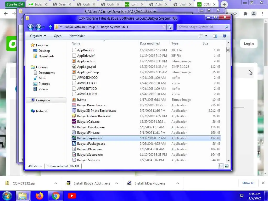Click the Babya bDevelop.exe icon
Viewport: 268px width, 201px height.
pyautogui.click(x=74, y=127)
